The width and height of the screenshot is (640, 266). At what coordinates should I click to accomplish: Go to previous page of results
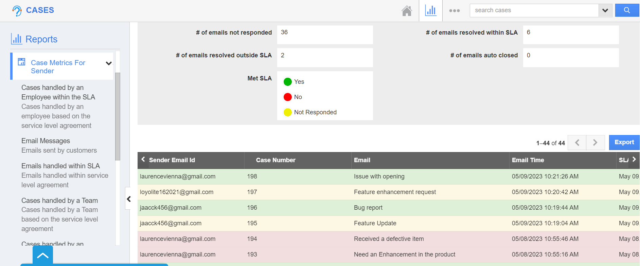[x=577, y=142]
